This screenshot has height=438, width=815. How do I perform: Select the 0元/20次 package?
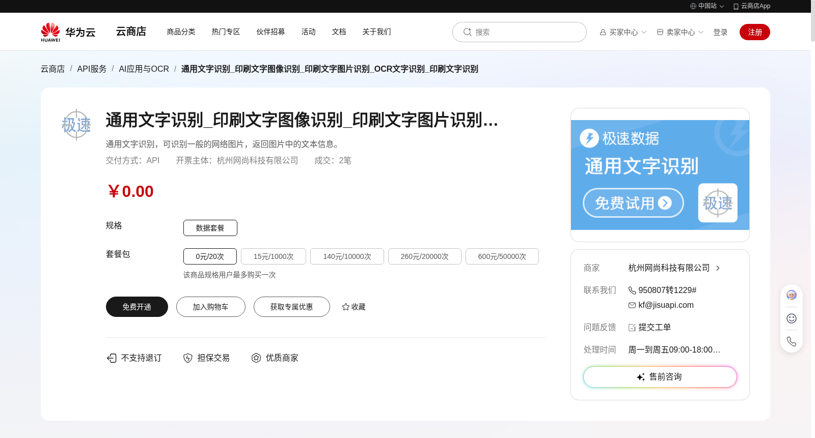(x=210, y=256)
